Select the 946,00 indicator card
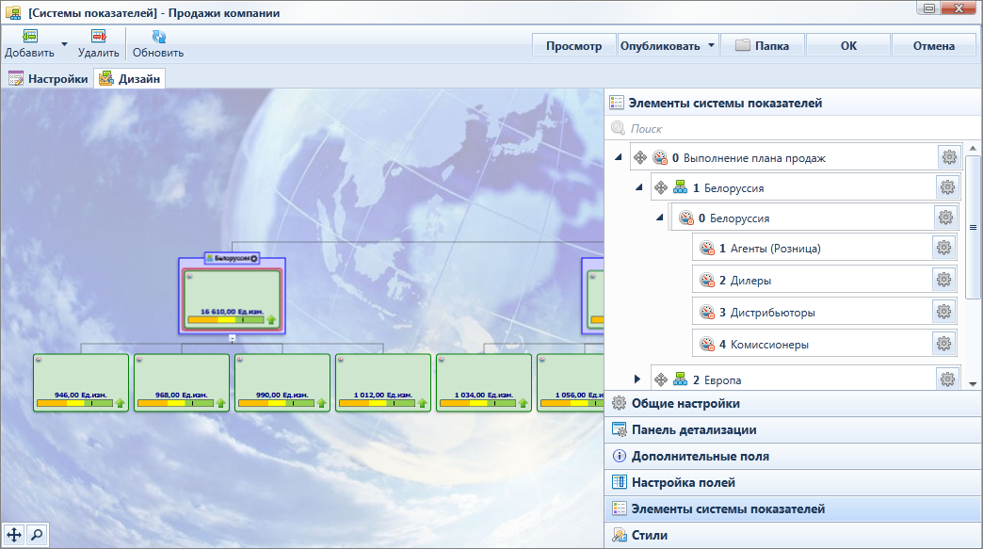Viewport: 983px width, 549px height. tap(81, 382)
